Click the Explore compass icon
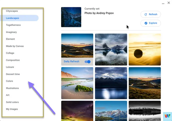The width and height of the screenshot is (172, 121). (x=146, y=23)
